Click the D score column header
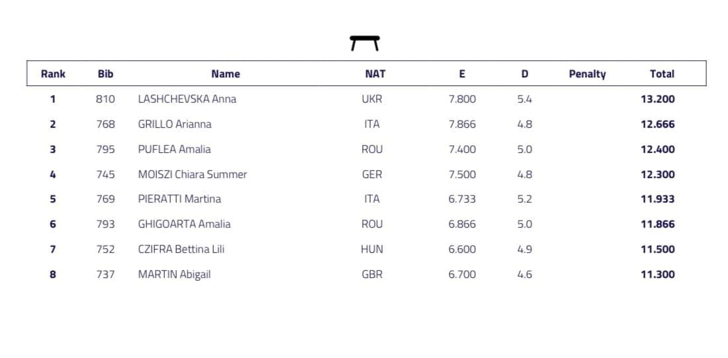 pos(524,74)
